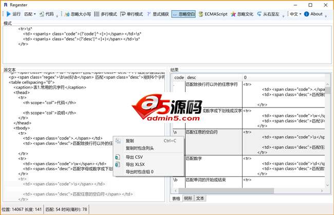Click the Run (运行) play icon

(9, 14)
